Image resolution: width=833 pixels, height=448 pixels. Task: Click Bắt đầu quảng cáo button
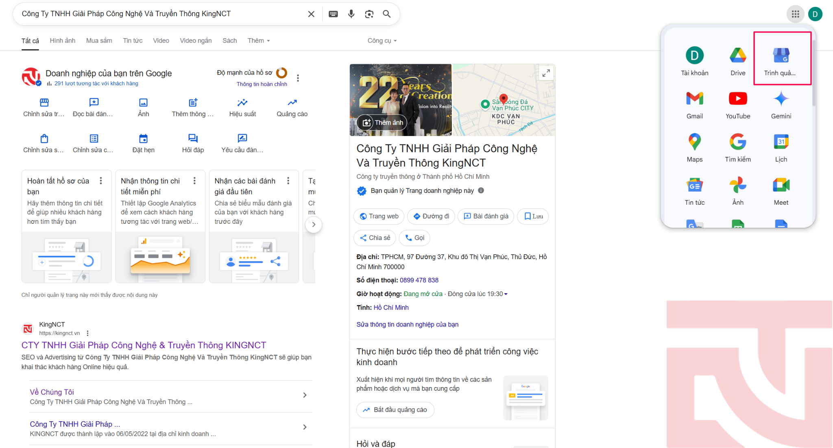pos(395,410)
